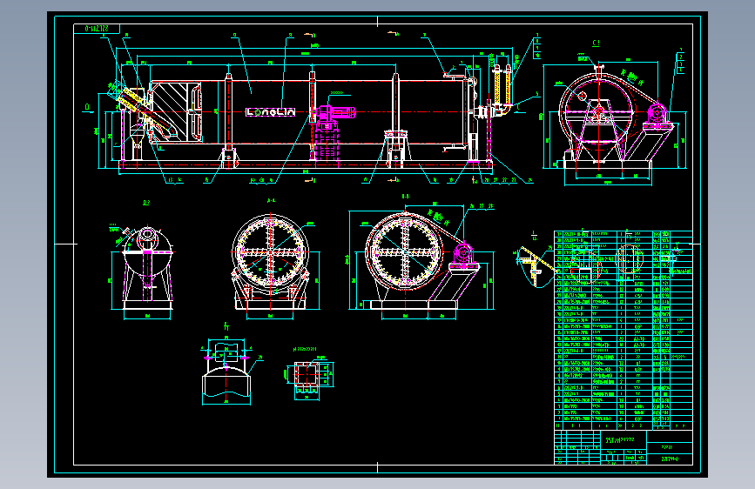Click the parts list table header row at bottom

click(x=623, y=426)
